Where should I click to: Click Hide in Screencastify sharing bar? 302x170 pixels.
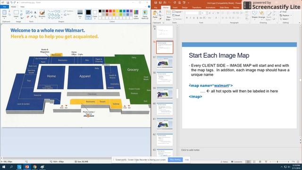coord(187,160)
